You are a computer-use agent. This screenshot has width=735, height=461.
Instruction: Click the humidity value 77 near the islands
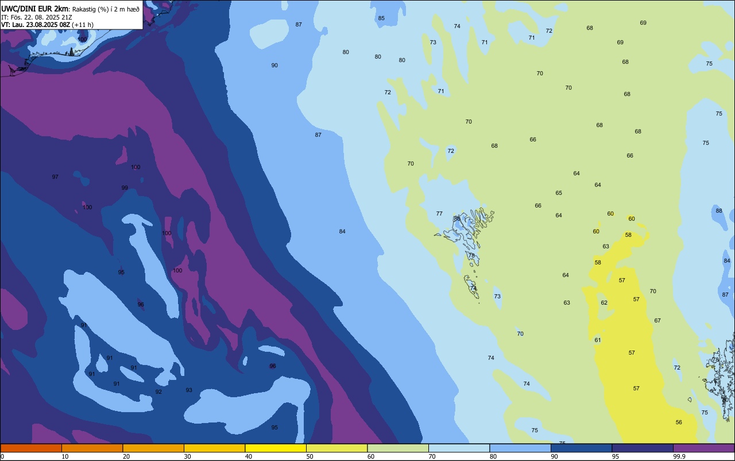pyautogui.click(x=439, y=214)
